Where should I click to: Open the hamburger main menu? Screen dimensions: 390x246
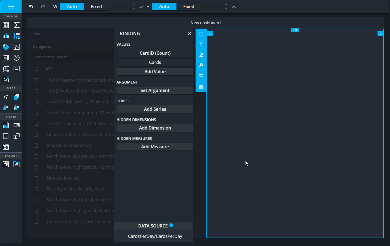coord(11,7)
